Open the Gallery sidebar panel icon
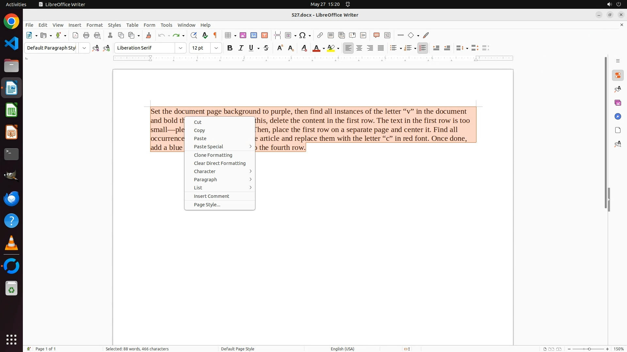Viewport: 627px width, 352px height. coord(618,103)
